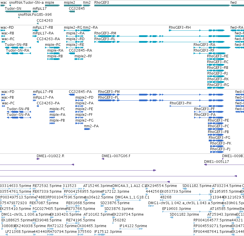Viewport: 244px width, 236px height.
Task: Click the Tudor-SN-PB protein label
Action: pos(18,109)
